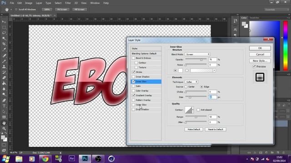Open the Contour picker dropdown

click(193, 110)
